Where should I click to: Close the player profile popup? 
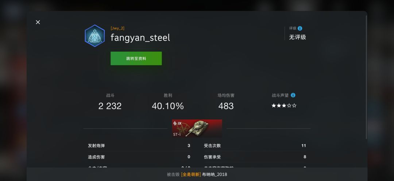[38, 22]
